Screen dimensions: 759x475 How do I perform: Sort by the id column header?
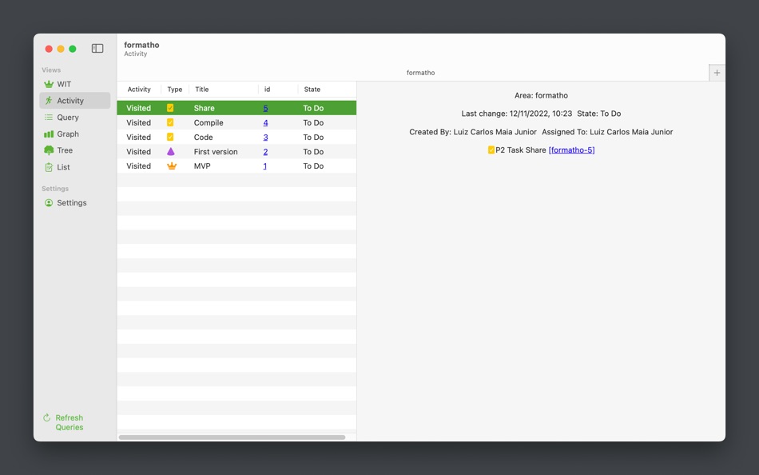278,90
